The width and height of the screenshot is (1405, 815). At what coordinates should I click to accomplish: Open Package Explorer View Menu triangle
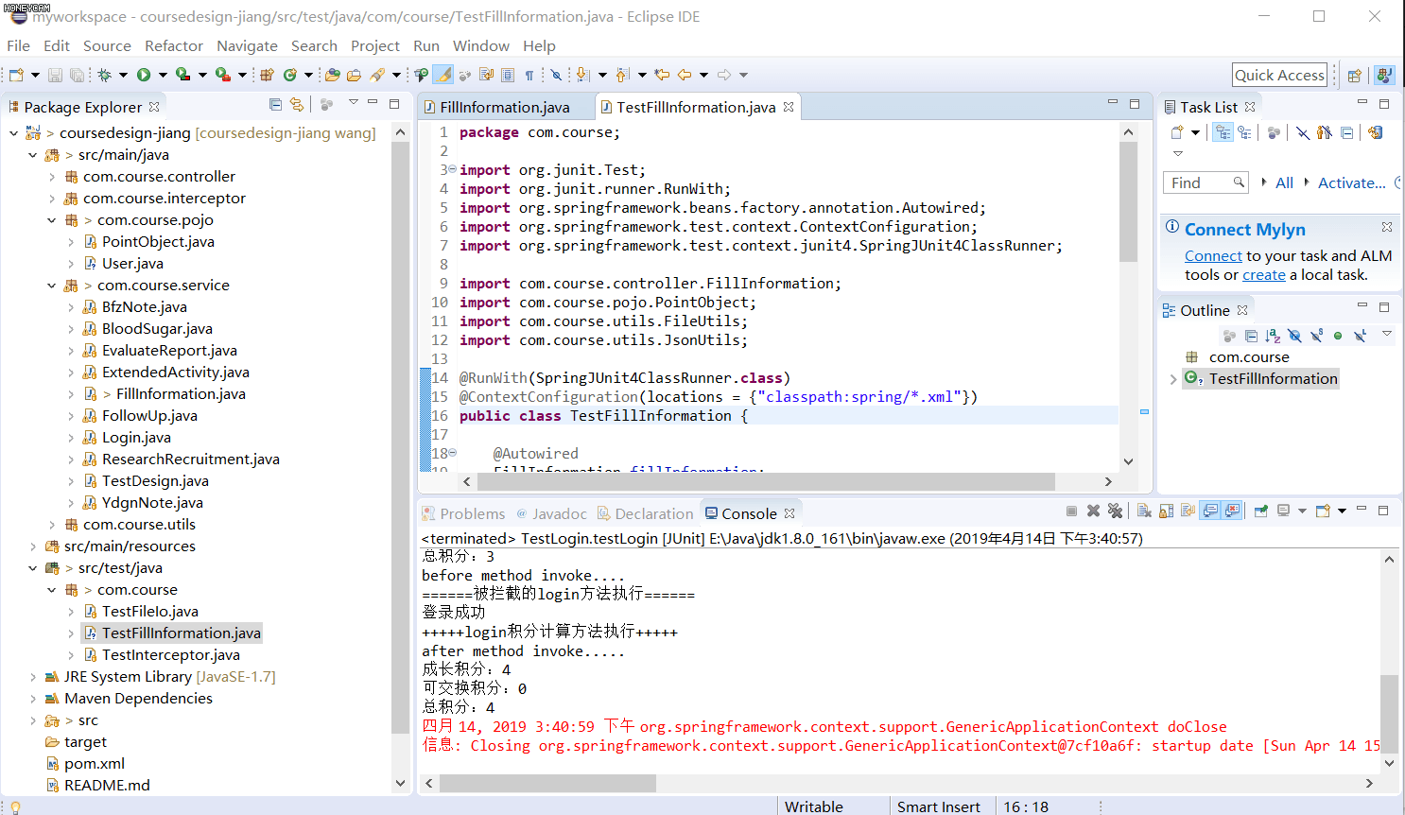point(353,102)
